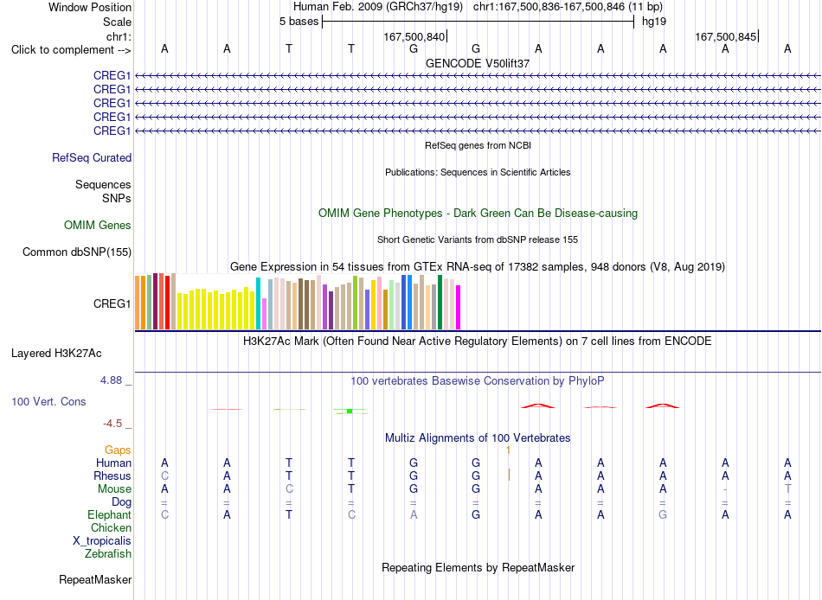
Task: Click the Scale track label
Action: (117, 22)
